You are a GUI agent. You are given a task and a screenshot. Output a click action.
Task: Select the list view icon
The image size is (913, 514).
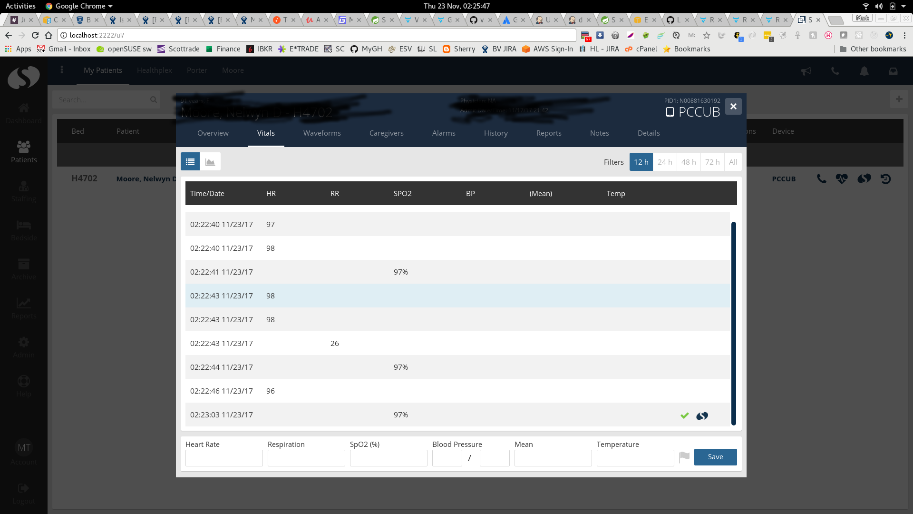tap(190, 161)
